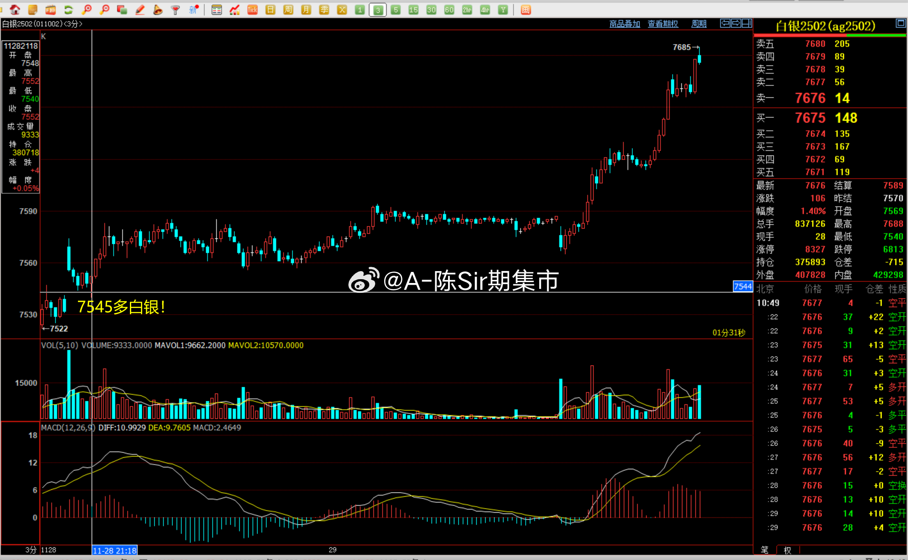Viewport: 908px width, 560px height.
Task: Refresh data with green arrows icon
Action: pos(69,10)
